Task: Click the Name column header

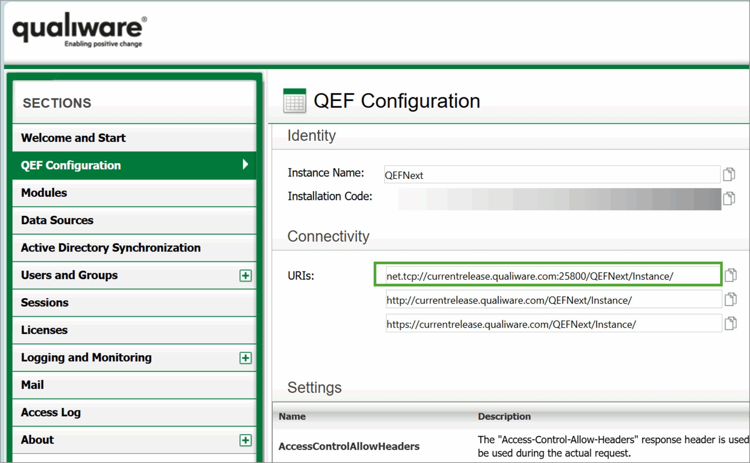Action: (x=292, y=416)
